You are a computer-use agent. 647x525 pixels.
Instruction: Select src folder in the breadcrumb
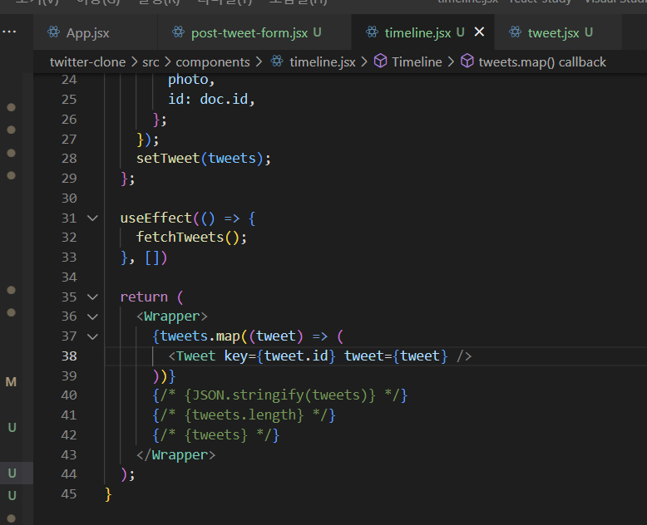click(151, 62)
